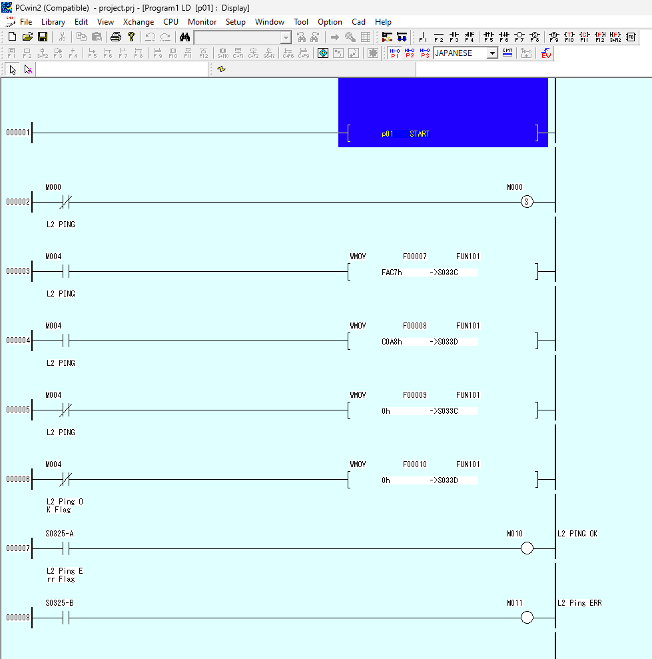The height and width of the screenshot is (659, 652).
Task: Switch to P3 display mode
Action: coord(425,53)
